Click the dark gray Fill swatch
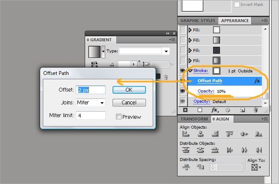This screenshot has width=279, height=184. coord(217,50)
